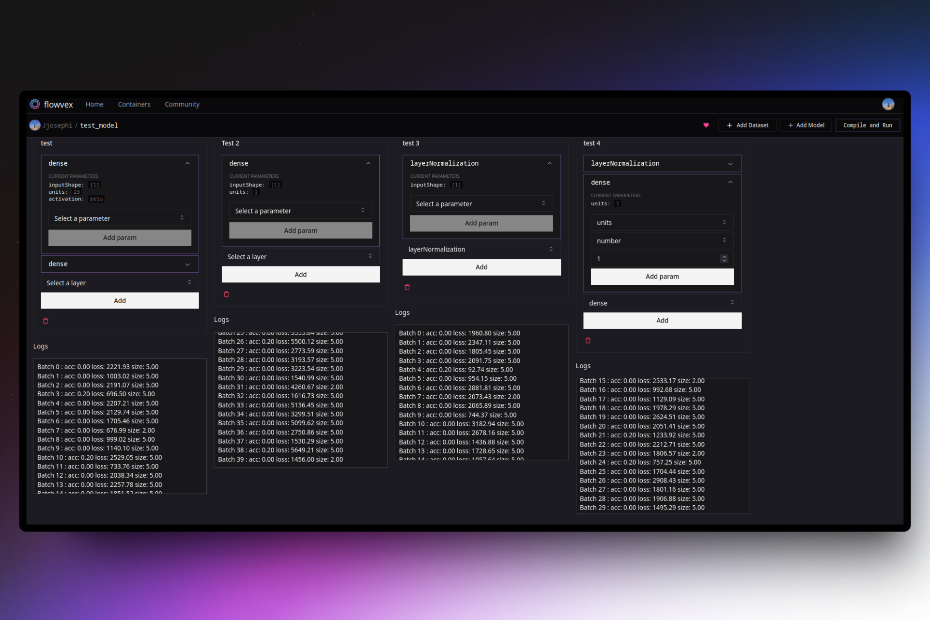Click the pink heart favorite icon
This screenshot has width=930, height=620.
(706, 125)
